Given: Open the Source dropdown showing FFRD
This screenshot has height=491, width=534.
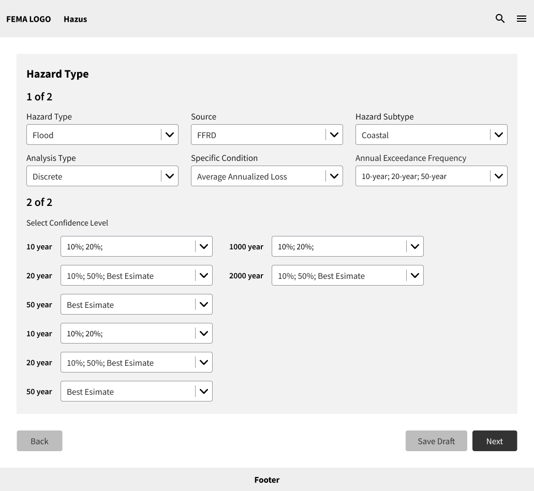Looking at the screenshot, I should [266, 135].
